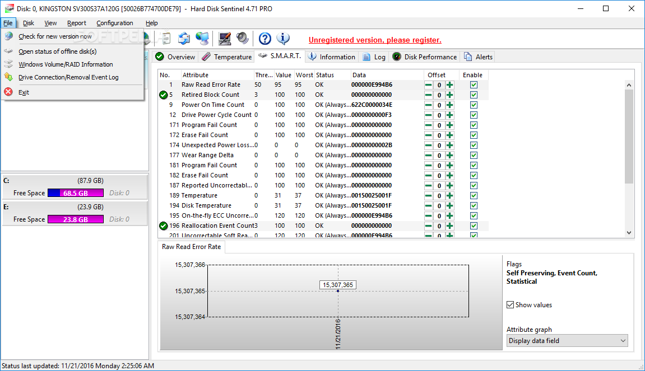Switch to the Information tab
The width and height of the screenshot is (645, 371).
click(x=332, y=57)
